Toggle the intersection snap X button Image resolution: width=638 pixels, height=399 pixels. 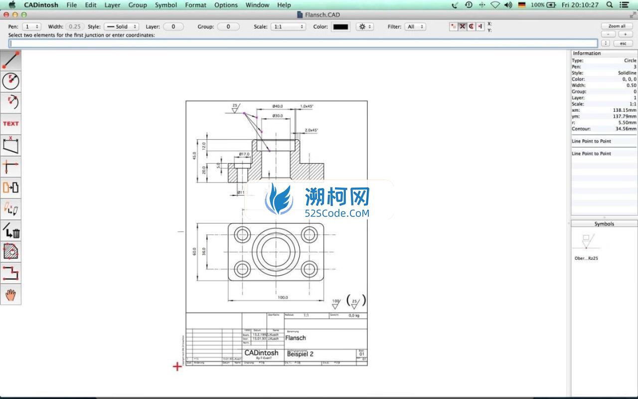pyautogui.click(x=463, y=26)
